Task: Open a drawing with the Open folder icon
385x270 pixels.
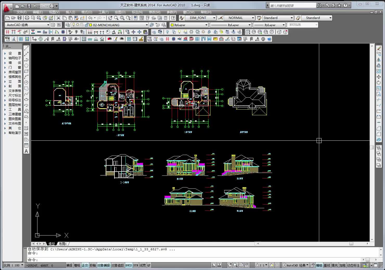Action: coord(14,18)
